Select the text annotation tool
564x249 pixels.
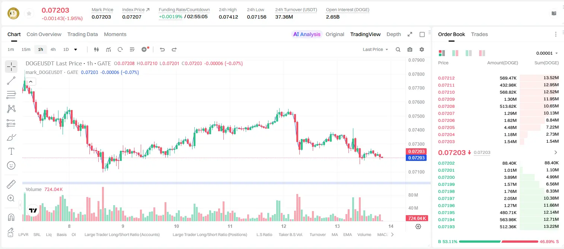11,151
